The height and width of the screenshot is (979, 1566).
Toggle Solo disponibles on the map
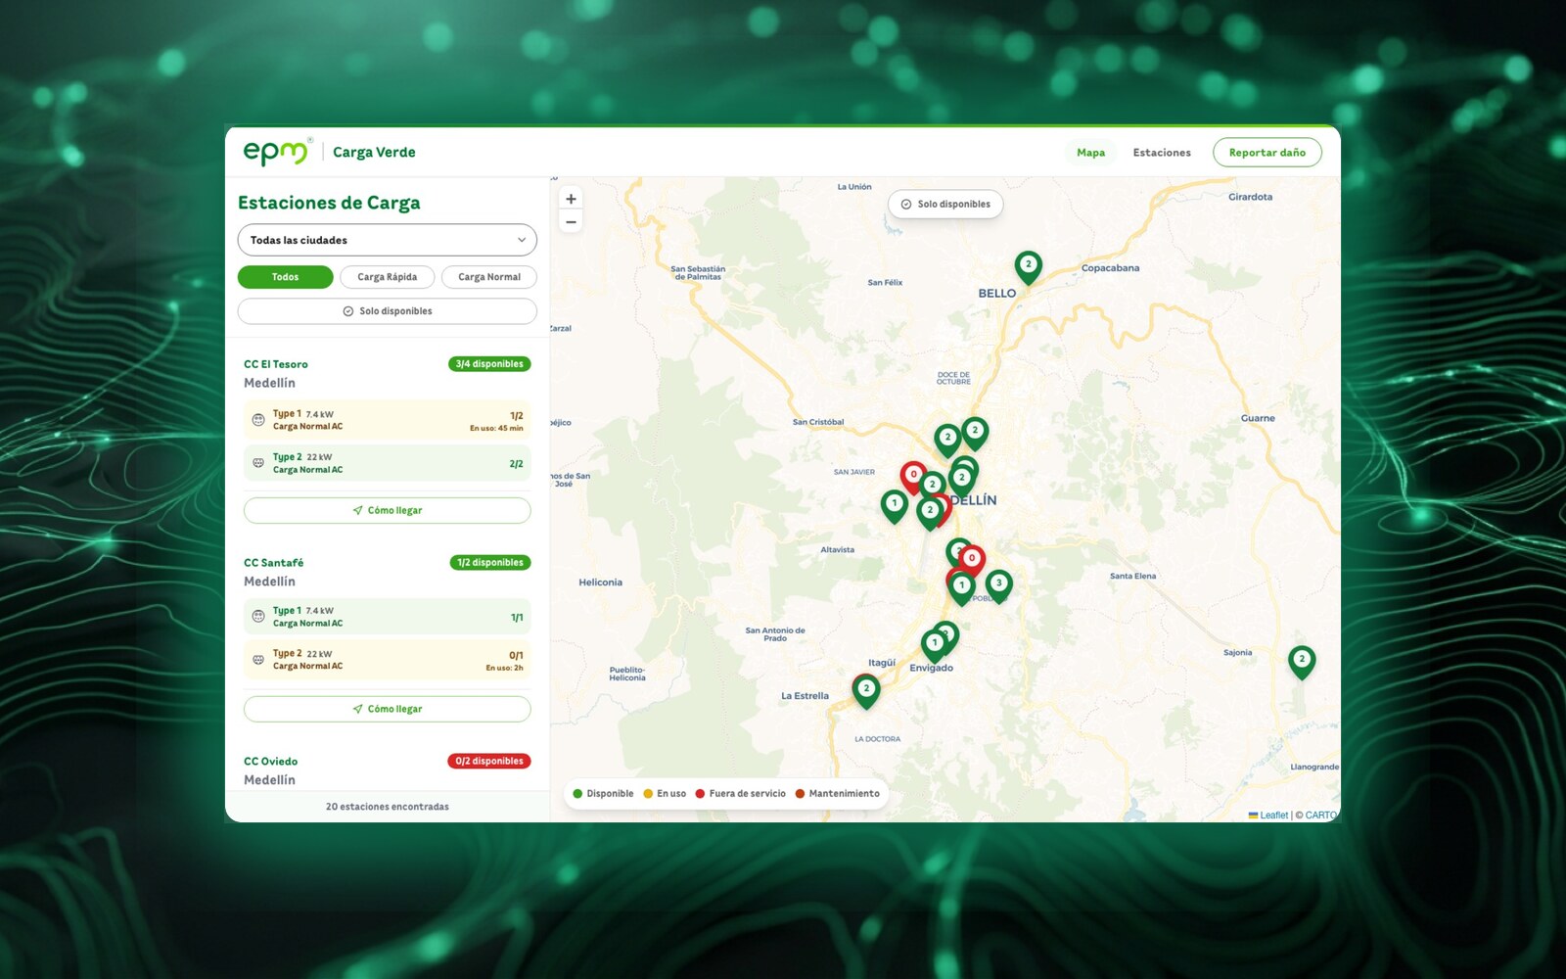tap(945, 205)
